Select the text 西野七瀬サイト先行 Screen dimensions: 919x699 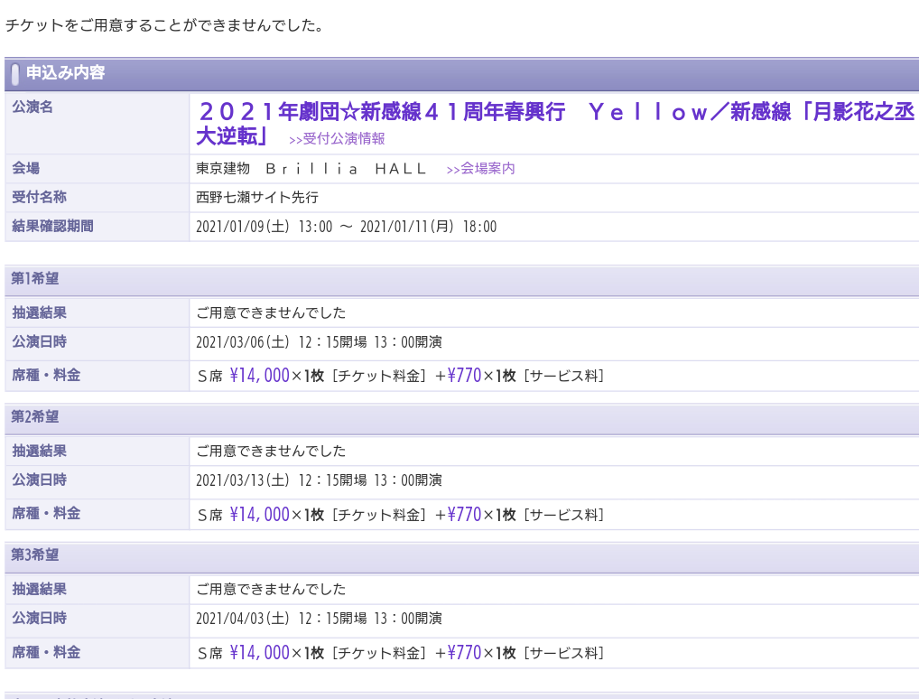point(257,198)
